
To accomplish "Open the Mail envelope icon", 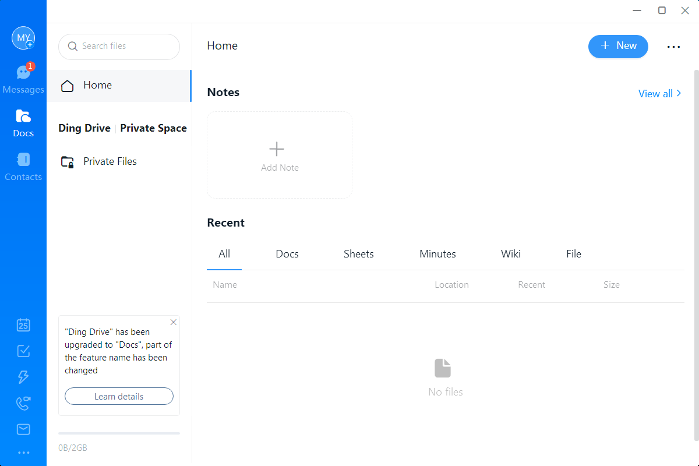I will pos(23,429).
